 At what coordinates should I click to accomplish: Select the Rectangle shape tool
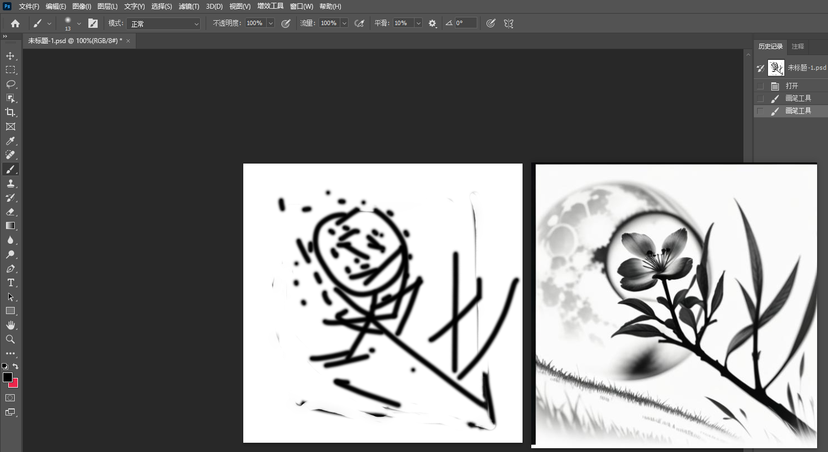[10, 311]
